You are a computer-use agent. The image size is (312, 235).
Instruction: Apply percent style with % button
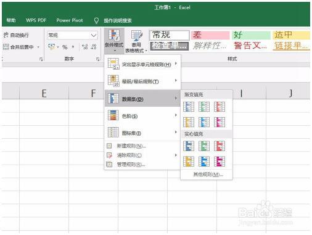pos(65,47)
